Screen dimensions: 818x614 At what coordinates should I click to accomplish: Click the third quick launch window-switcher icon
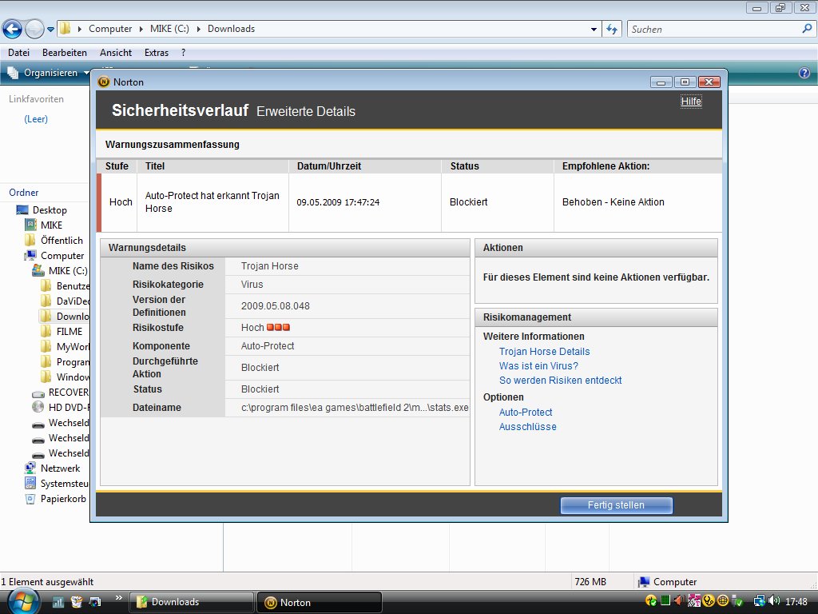coord(95,602)
